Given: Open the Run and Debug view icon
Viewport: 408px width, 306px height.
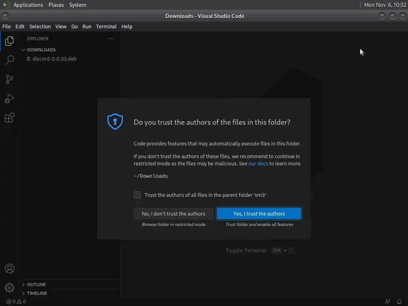Looking at the screenshot, I should pyautogui.click(x=10, y=98).
